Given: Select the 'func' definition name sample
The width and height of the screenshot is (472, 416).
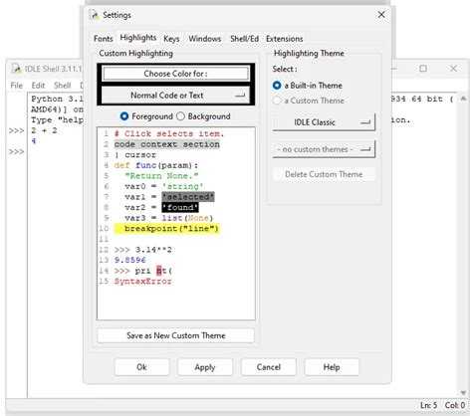Looking at the screenshot, I should point(145,165).
